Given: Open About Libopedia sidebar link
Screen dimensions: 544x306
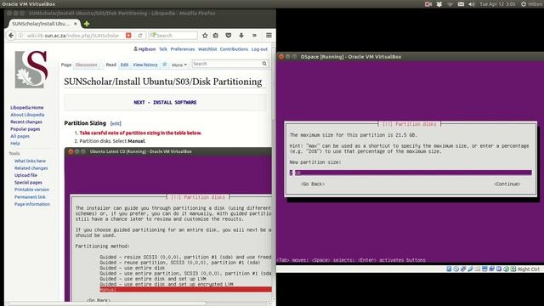Looking at the screenshot, I should [x=27, y=115].
